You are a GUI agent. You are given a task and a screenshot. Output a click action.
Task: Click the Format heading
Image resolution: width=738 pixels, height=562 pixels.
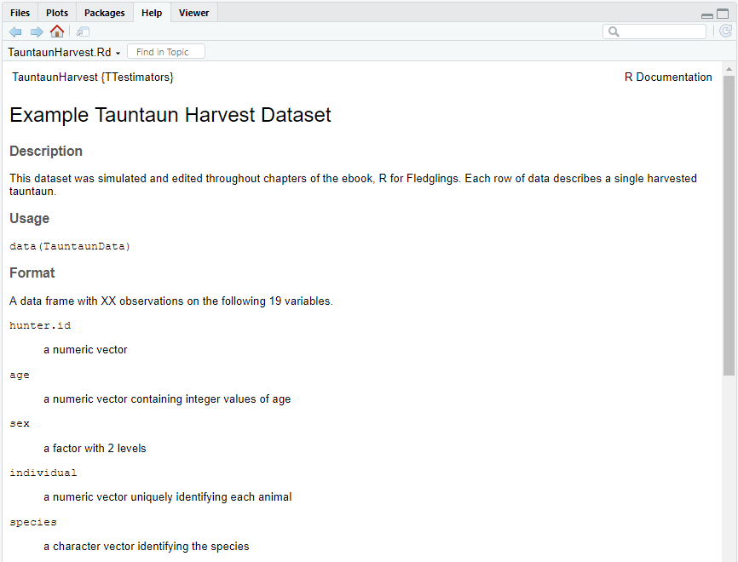tap(32, 272)
